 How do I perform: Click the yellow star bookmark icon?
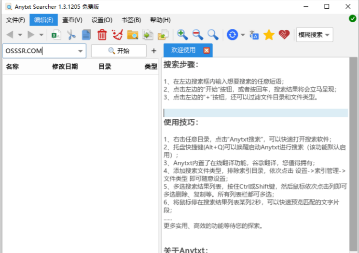269,34
